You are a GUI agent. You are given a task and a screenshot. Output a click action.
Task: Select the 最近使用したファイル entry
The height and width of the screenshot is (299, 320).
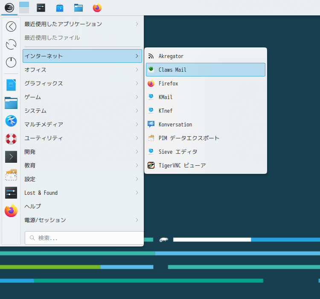click(82, 38)
